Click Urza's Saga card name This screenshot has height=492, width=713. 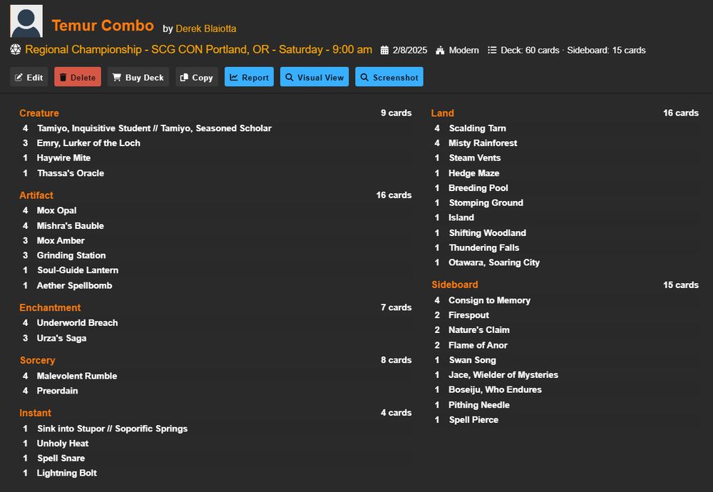62,338
